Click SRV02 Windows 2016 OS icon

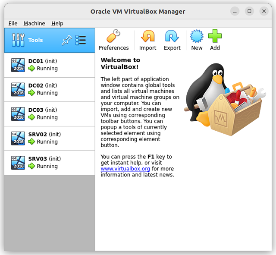(18, 138)
